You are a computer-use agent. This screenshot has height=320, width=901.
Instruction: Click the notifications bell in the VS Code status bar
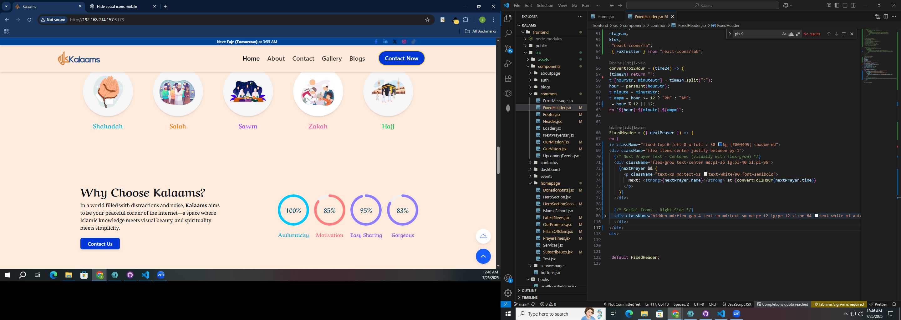coord(894,304)
